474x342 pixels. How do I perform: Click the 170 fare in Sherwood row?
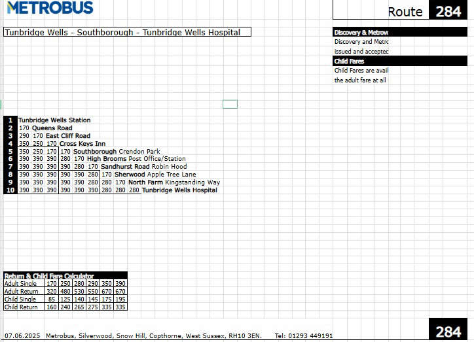tap(107, 175)
